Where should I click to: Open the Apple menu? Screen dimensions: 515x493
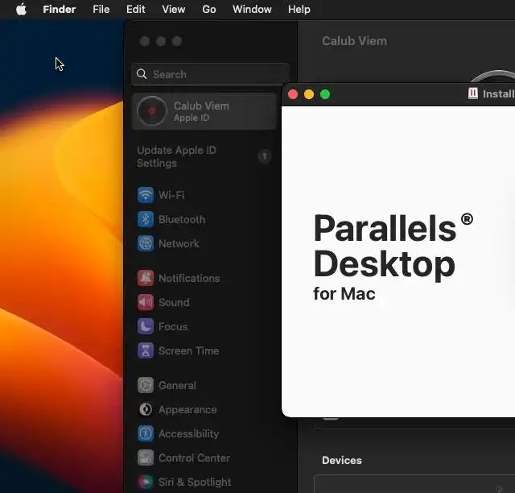(22, 9)
